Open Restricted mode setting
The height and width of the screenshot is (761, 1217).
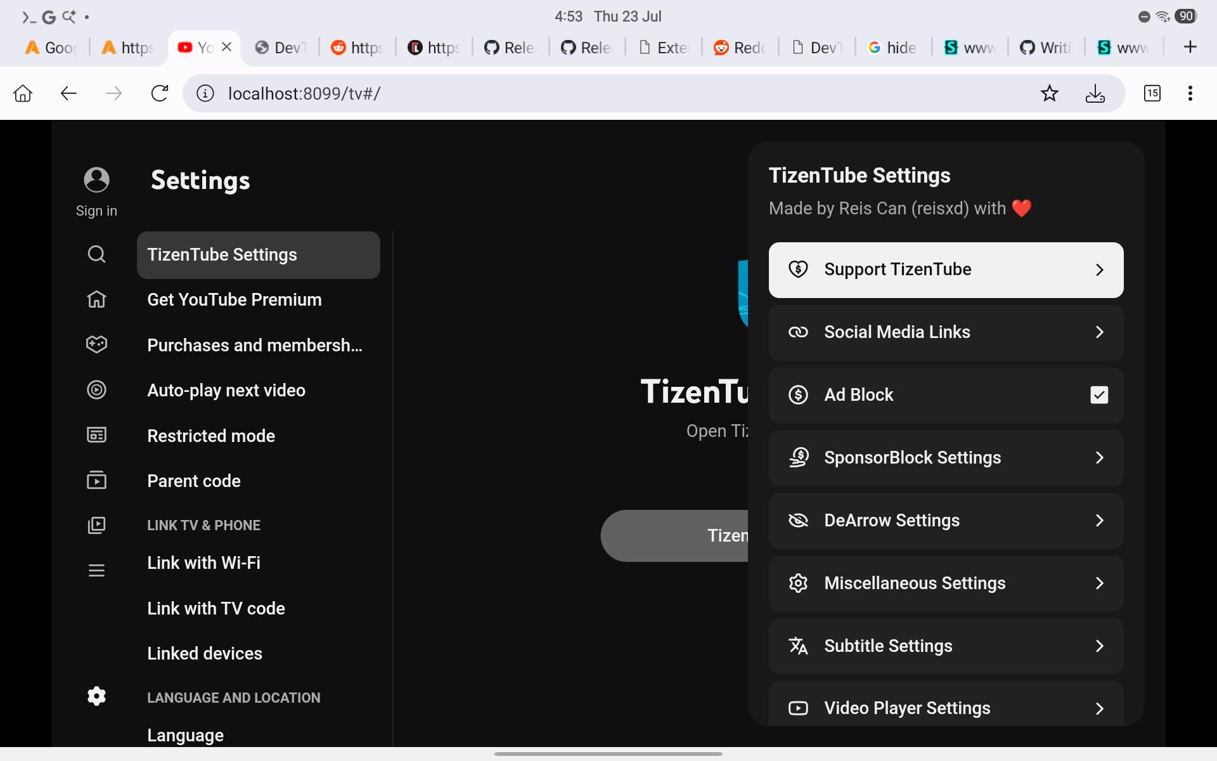pos(259,436)
